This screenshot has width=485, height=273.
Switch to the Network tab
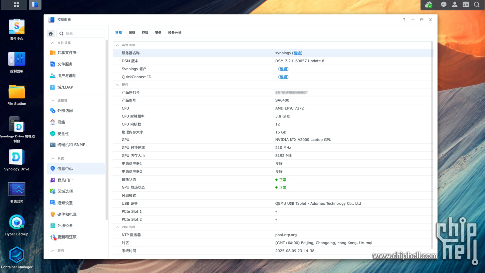tap(132, 33)
